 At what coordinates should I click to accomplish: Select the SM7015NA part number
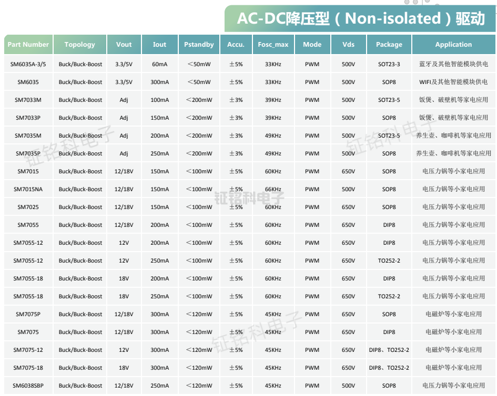28,189
